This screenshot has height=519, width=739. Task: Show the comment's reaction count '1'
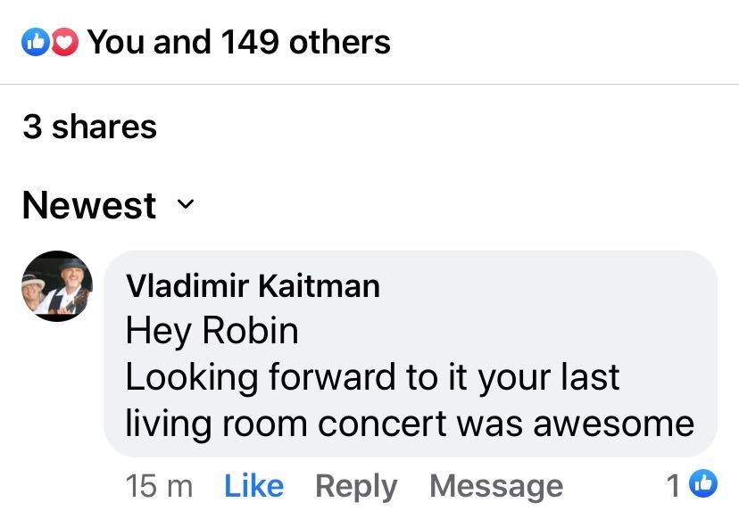[675, 485]
